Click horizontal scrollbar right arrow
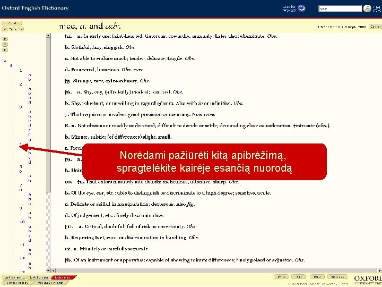Screen dimensions: 382x287 click(x=379, y=271)
